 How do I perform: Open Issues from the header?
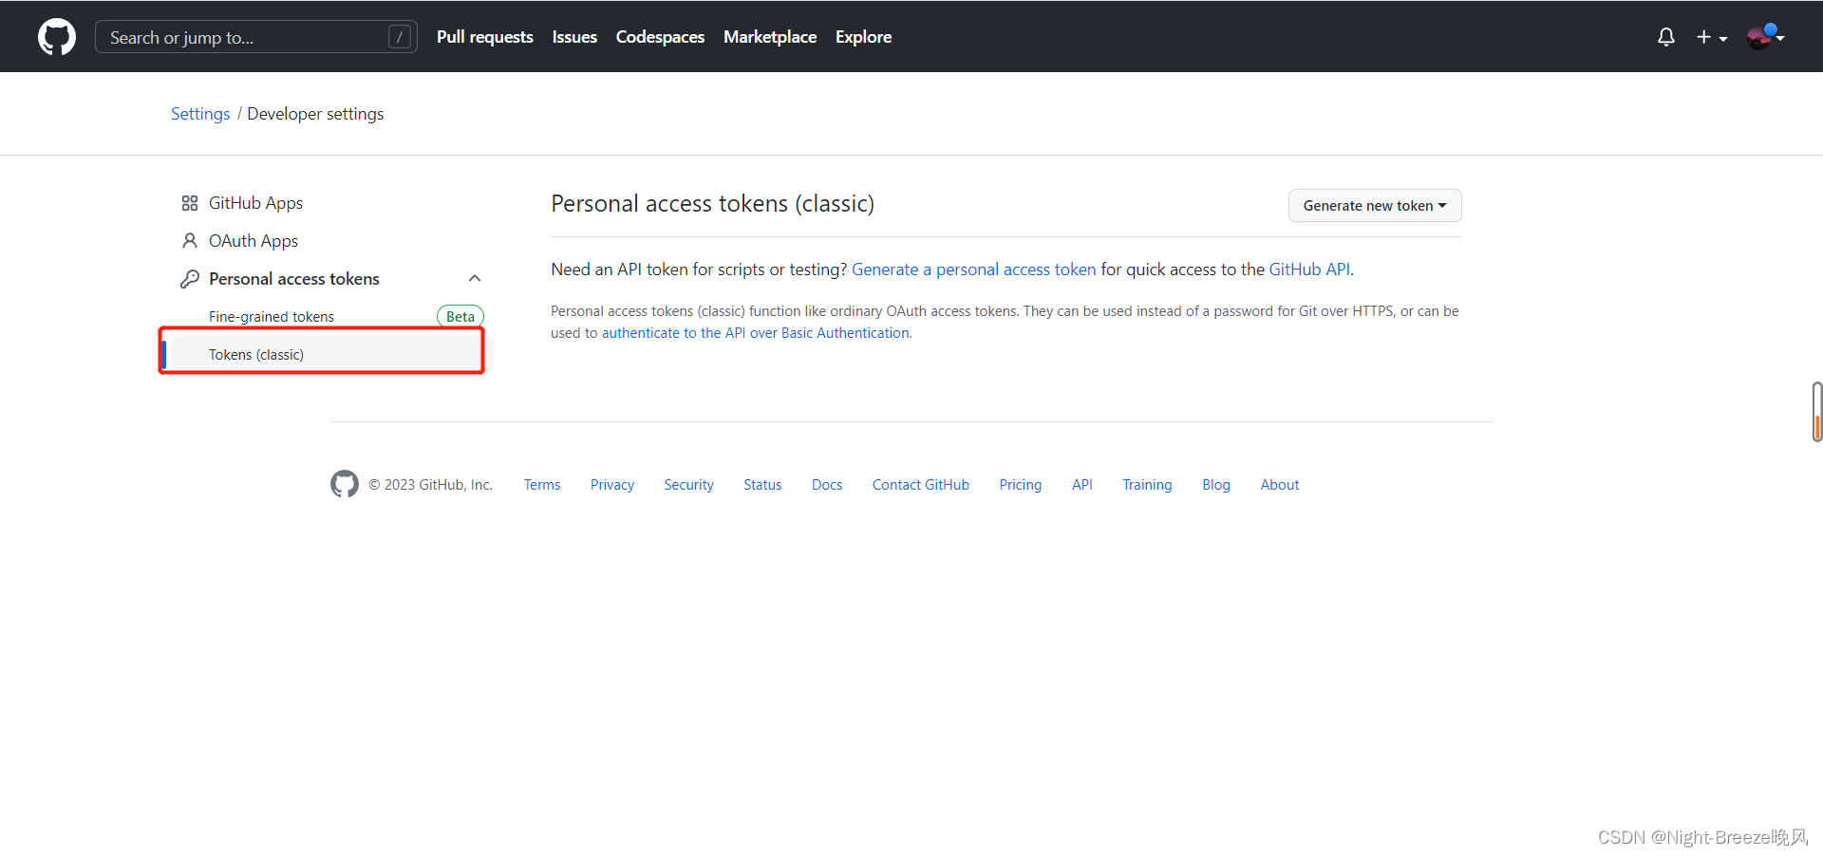click(x=574, y=37)
